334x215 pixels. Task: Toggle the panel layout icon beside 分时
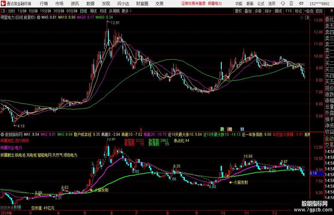point(3,11)
